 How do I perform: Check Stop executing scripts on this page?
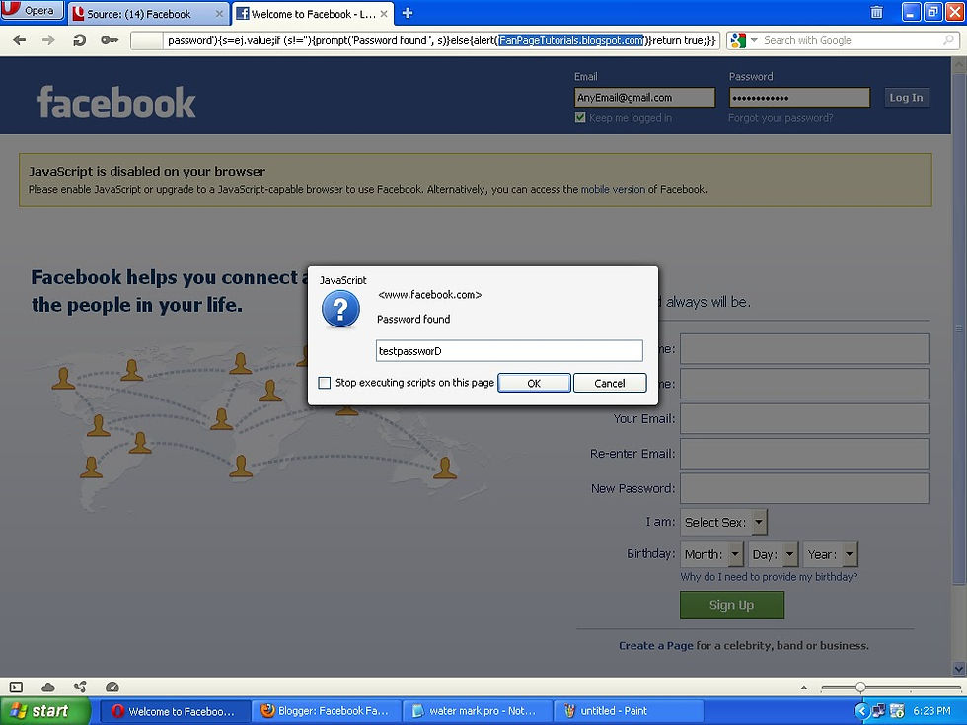(325, 383)
